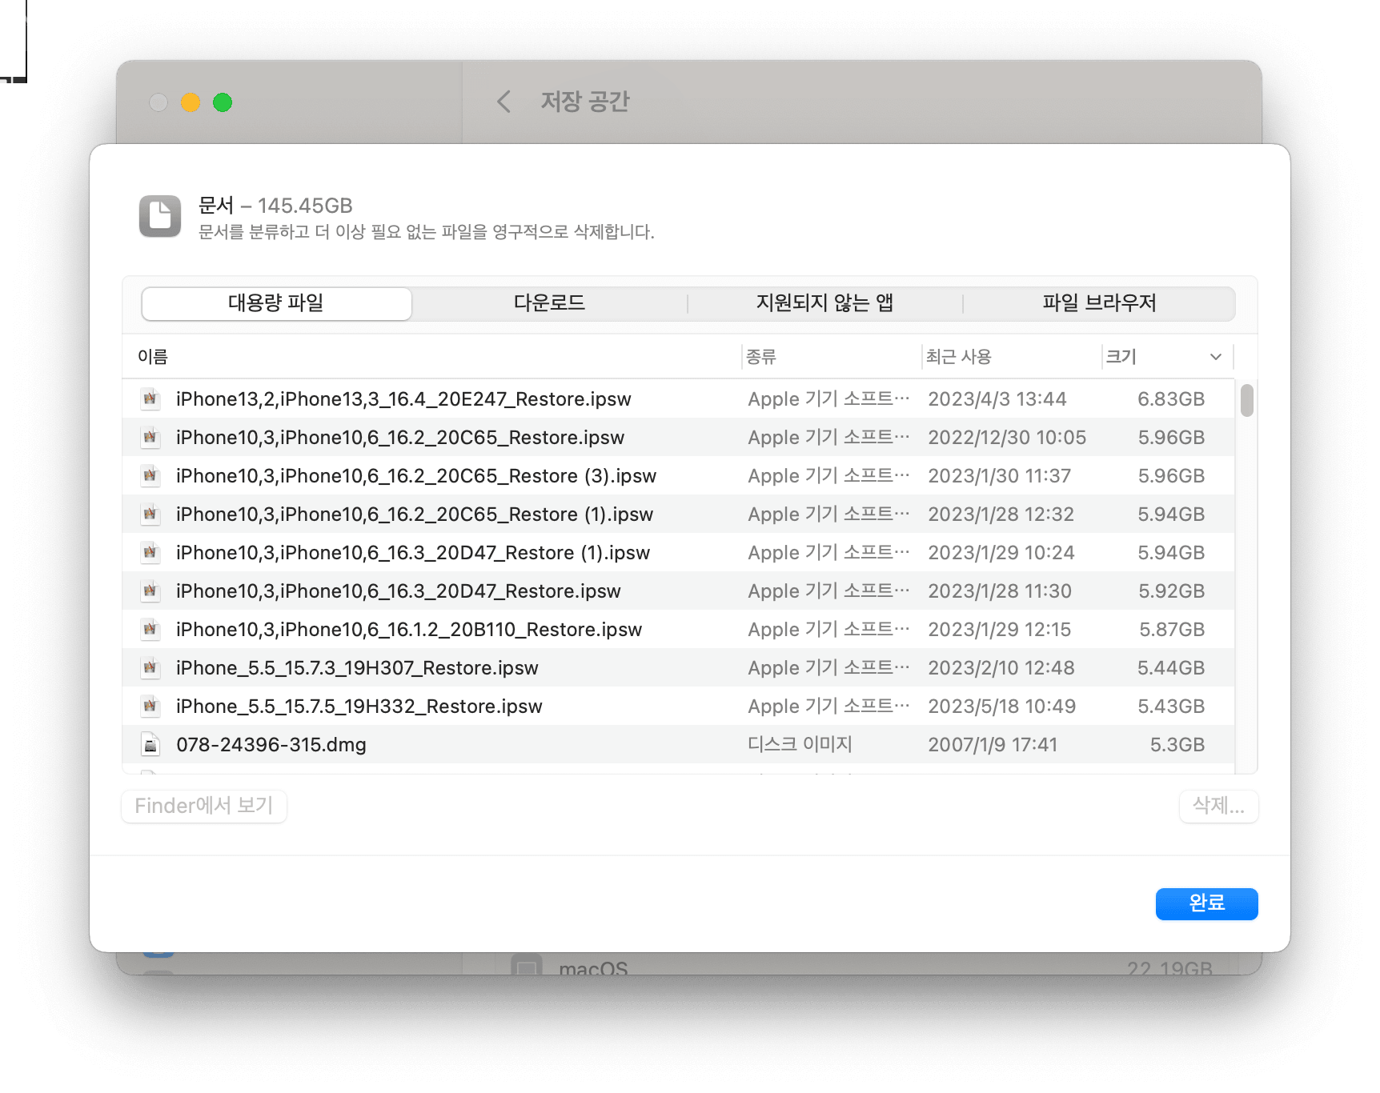Image resolution: width=1380 pixels, height=1093 pixels.
Task: Click file icon of iPhone13,2 16.4 ipsw row
Action: [x=150, y=398]
